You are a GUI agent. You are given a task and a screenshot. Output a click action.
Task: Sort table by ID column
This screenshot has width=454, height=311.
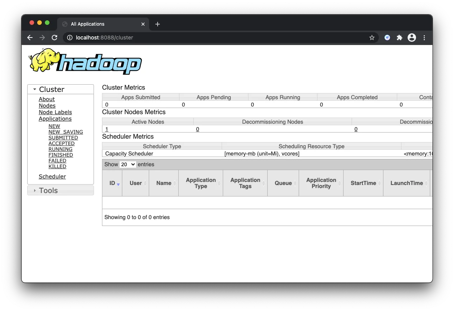112,183
